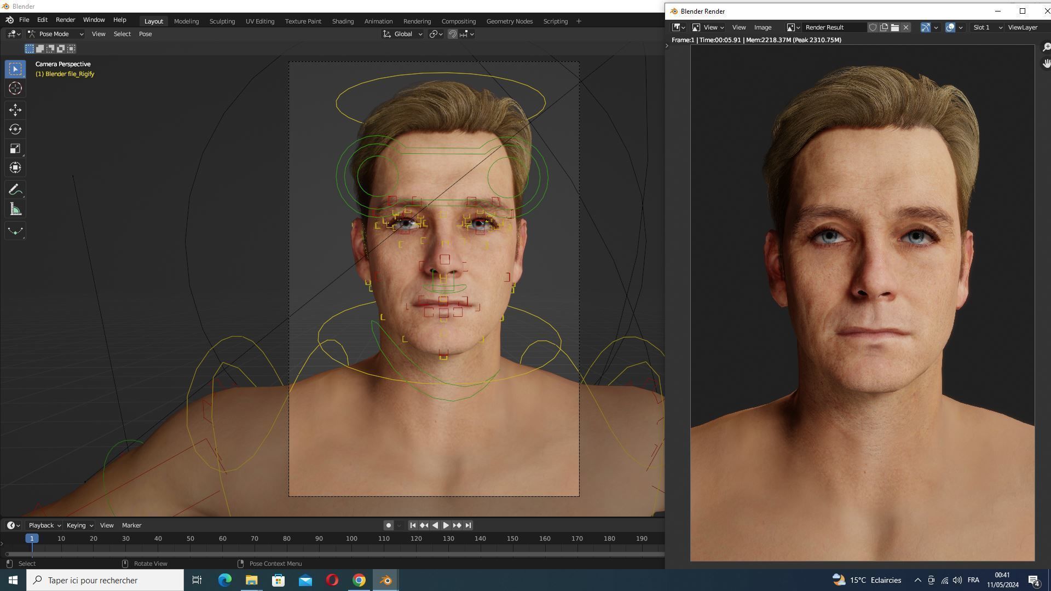Screen dimensions: 1051x591
Task: Add a new workspace with plus icon
Action: [x=579, y=21]
